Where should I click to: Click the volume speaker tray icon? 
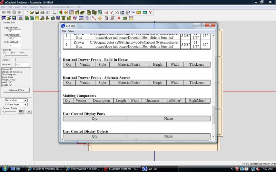click(x=258, y=169)
